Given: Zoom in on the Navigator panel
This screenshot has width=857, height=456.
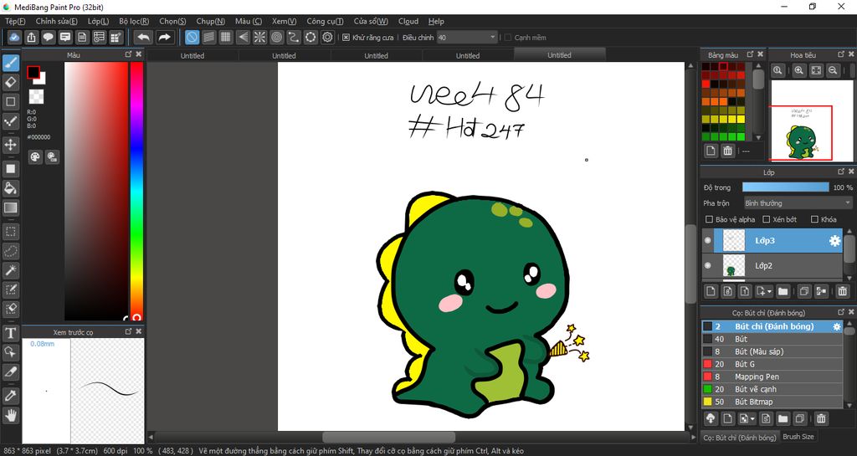Looking at the screenshot, I should [799, 70].
